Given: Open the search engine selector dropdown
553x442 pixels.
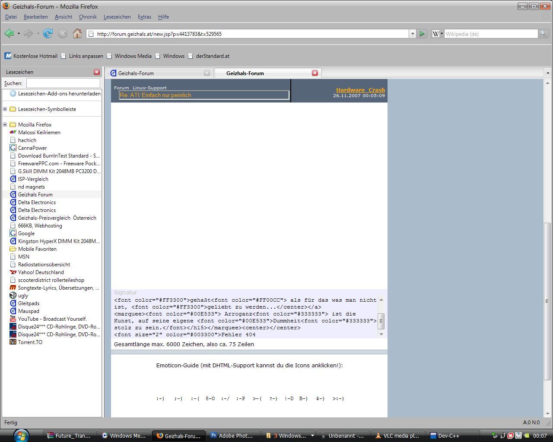Looking at the screenshot, I should (x=438, y=34).
